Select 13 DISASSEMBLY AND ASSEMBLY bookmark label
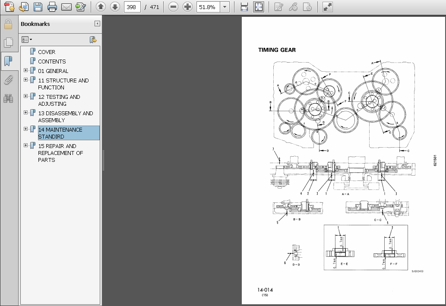Viewport: 446px width, 306px height. pyautogui.click(x=66, y=117)
